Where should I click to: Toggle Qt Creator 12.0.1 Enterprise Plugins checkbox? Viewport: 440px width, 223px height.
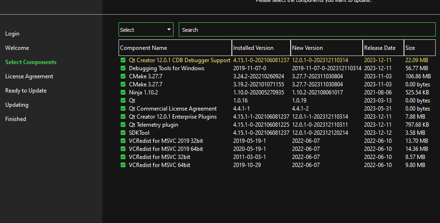coord(123,117)
